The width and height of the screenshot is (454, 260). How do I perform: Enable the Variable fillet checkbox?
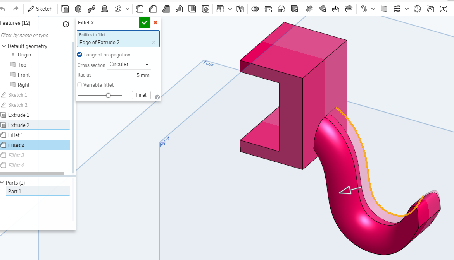tap(79, 85)
